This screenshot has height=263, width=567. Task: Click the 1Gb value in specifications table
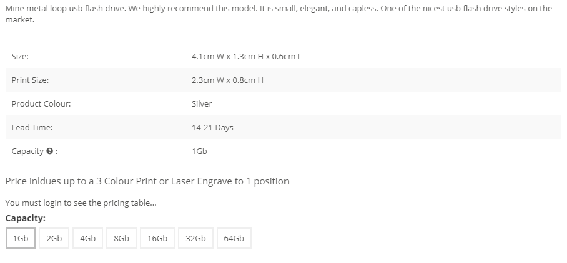(199, 151)
